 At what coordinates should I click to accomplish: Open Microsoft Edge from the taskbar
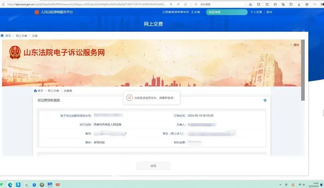(x=10, y=185)
